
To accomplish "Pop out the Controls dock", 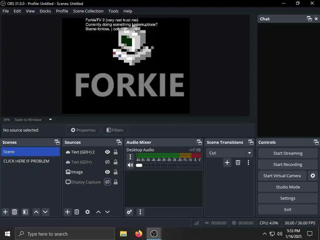I will (x=316, y=142).
